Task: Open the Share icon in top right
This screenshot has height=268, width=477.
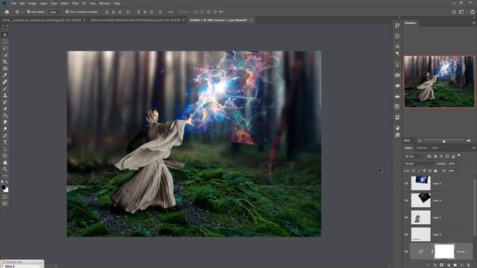Action: pyautogui.click(x=473, y=12)
